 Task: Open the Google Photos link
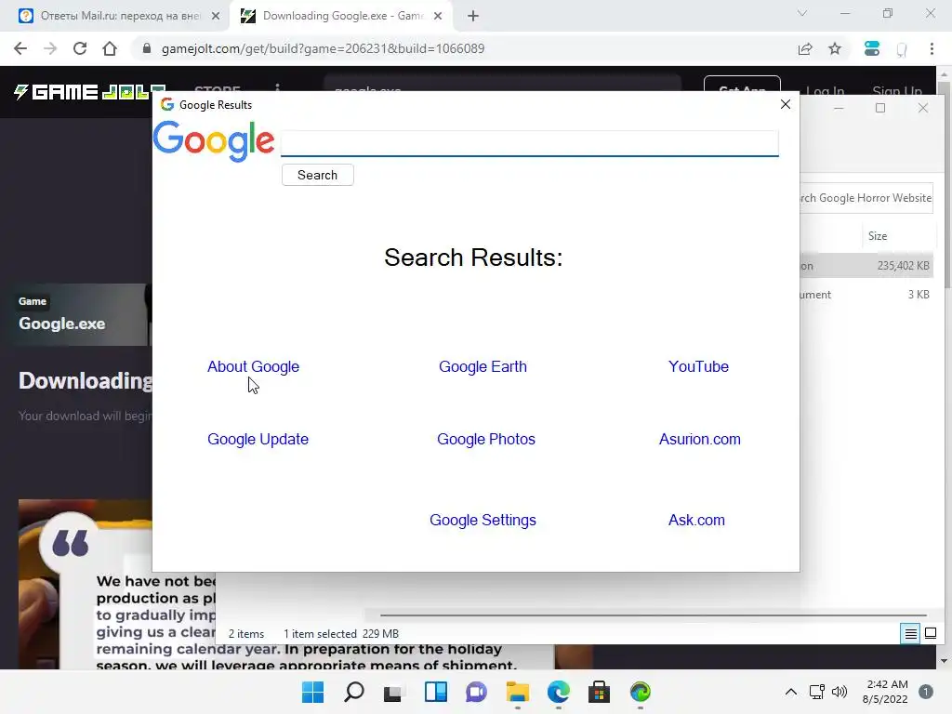(485, 439)
